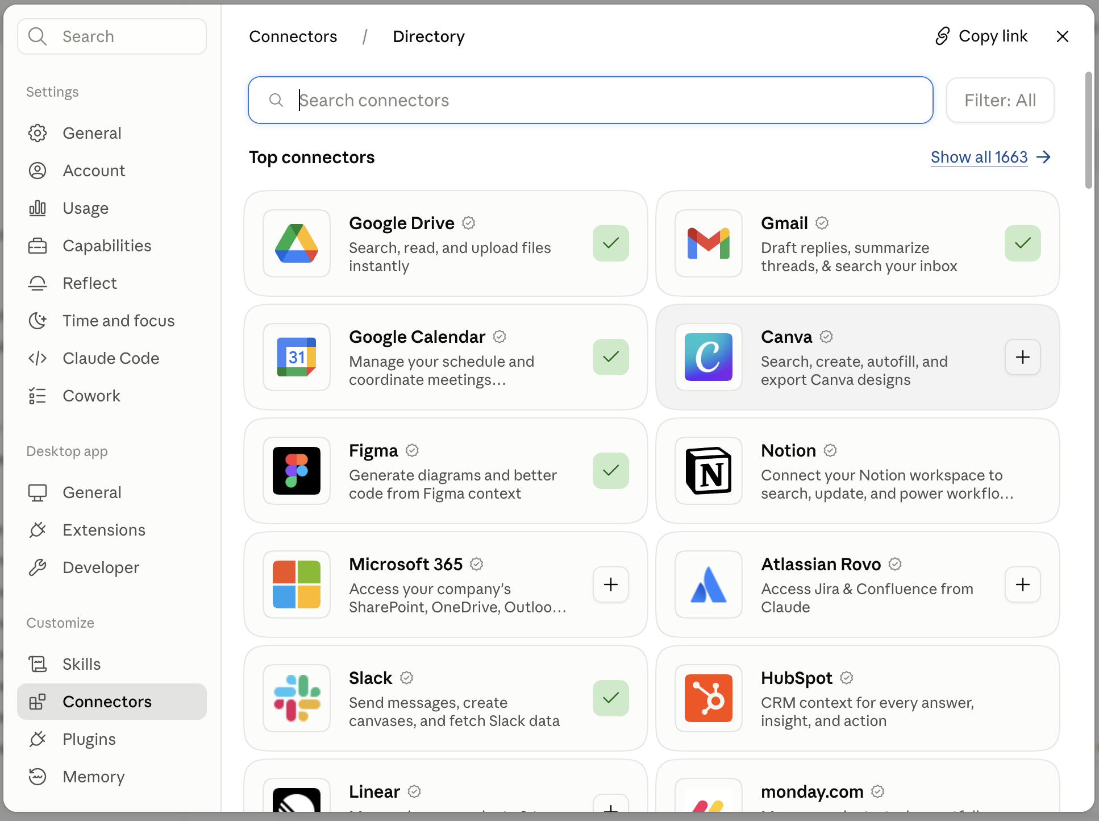
Task: Click the gear icon for Settings General
Action: [38, 133]
